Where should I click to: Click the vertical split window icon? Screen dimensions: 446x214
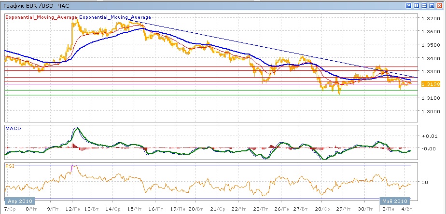417,6
